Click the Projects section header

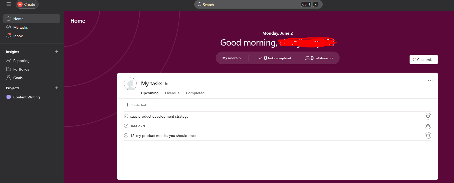[x=12, y=88]
